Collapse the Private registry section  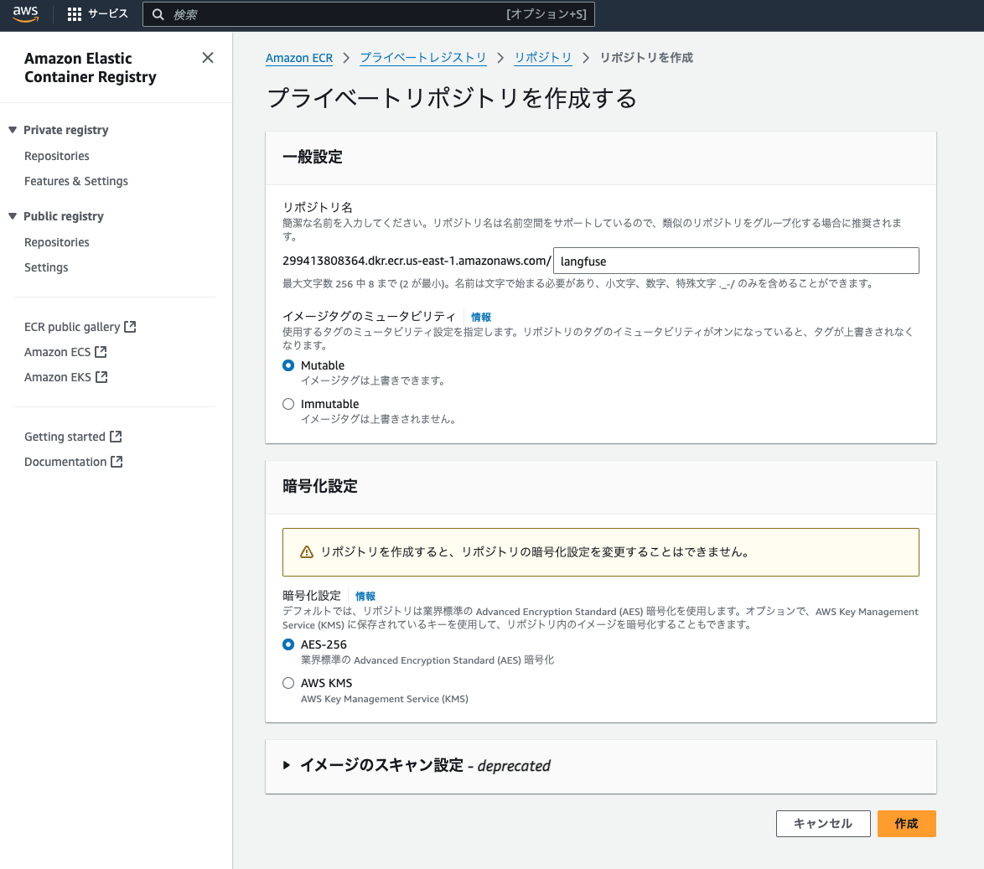[11, 129]
